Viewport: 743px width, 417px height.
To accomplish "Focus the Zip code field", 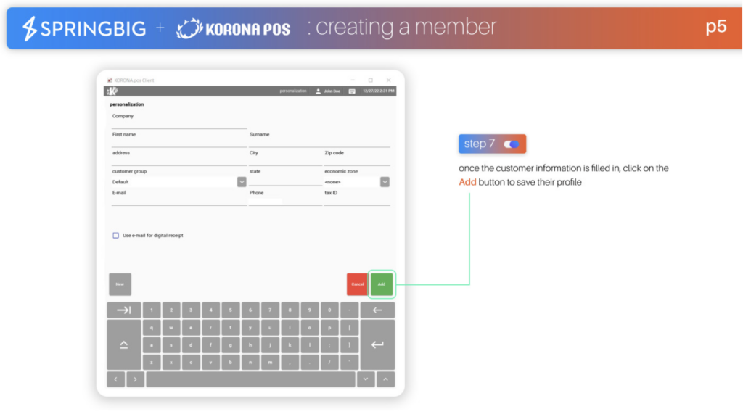I will coord(357,161).
